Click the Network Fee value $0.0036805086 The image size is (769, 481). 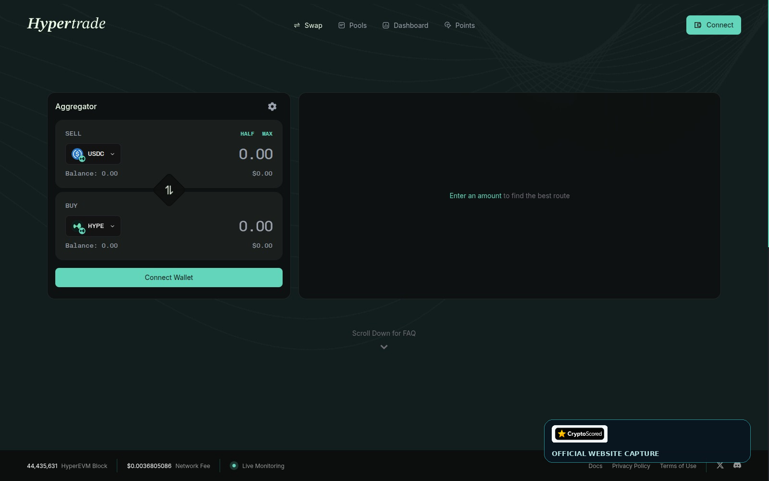[149, 466]
